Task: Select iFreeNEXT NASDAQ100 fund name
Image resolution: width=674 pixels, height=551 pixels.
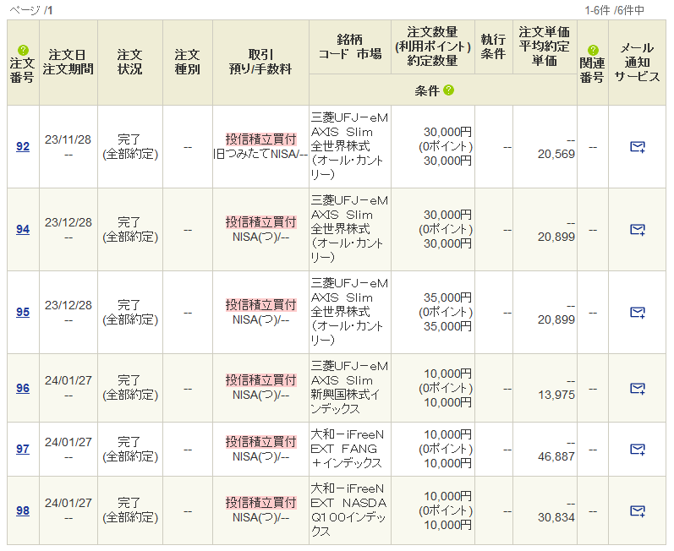Action: (348, 510)
